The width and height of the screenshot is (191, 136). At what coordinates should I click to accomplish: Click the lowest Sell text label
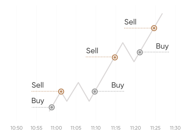[x=38, y=85]
